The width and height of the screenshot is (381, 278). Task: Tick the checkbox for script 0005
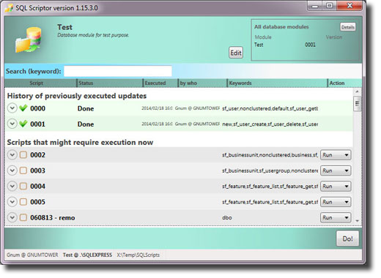(23, 202)
